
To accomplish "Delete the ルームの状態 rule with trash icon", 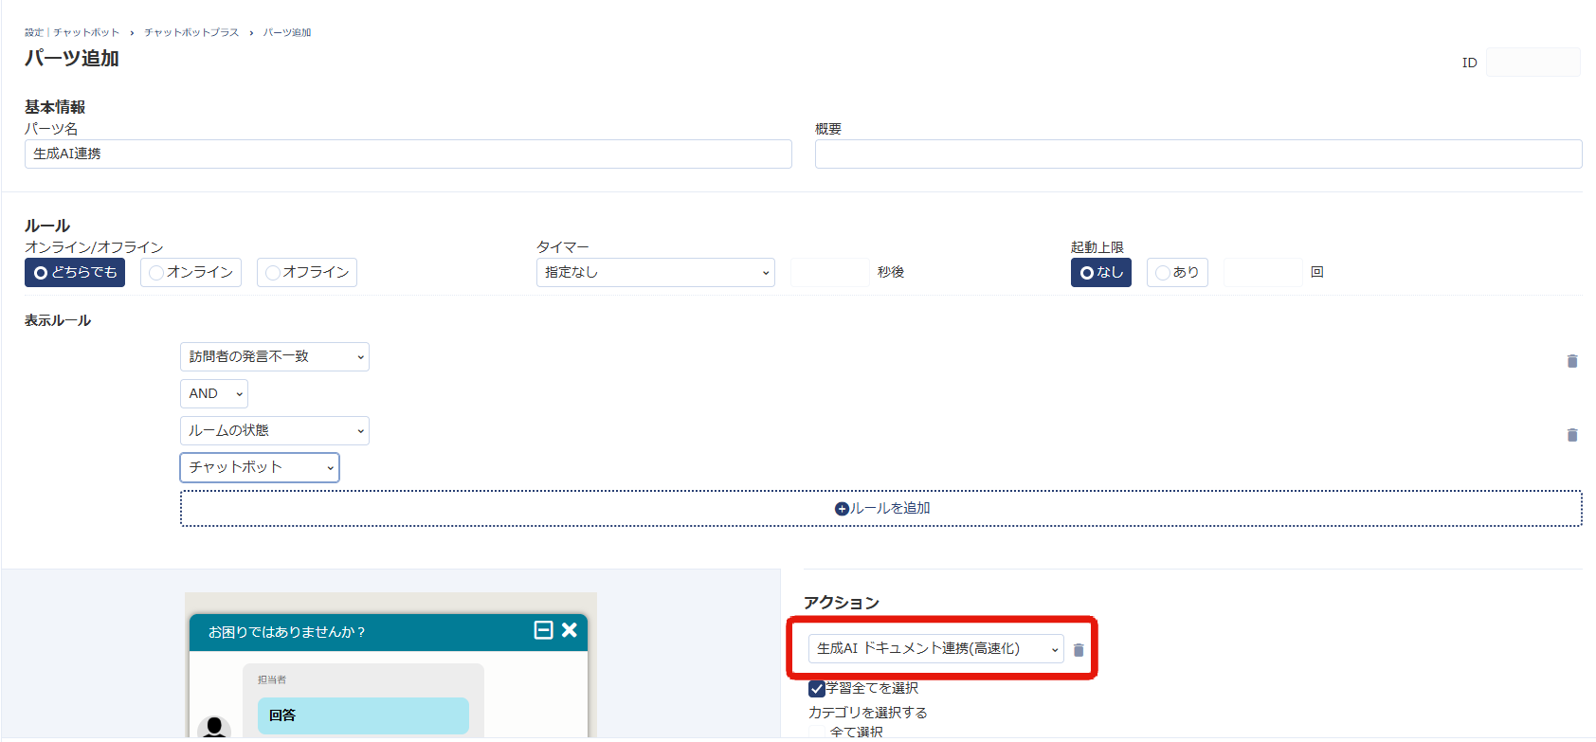I will (1571, 435).
